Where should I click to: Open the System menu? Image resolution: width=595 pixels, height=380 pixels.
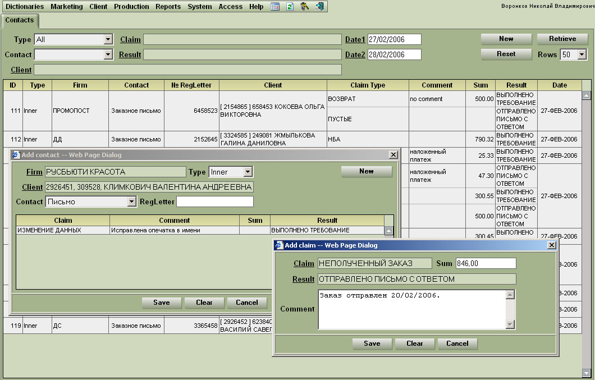200,6
